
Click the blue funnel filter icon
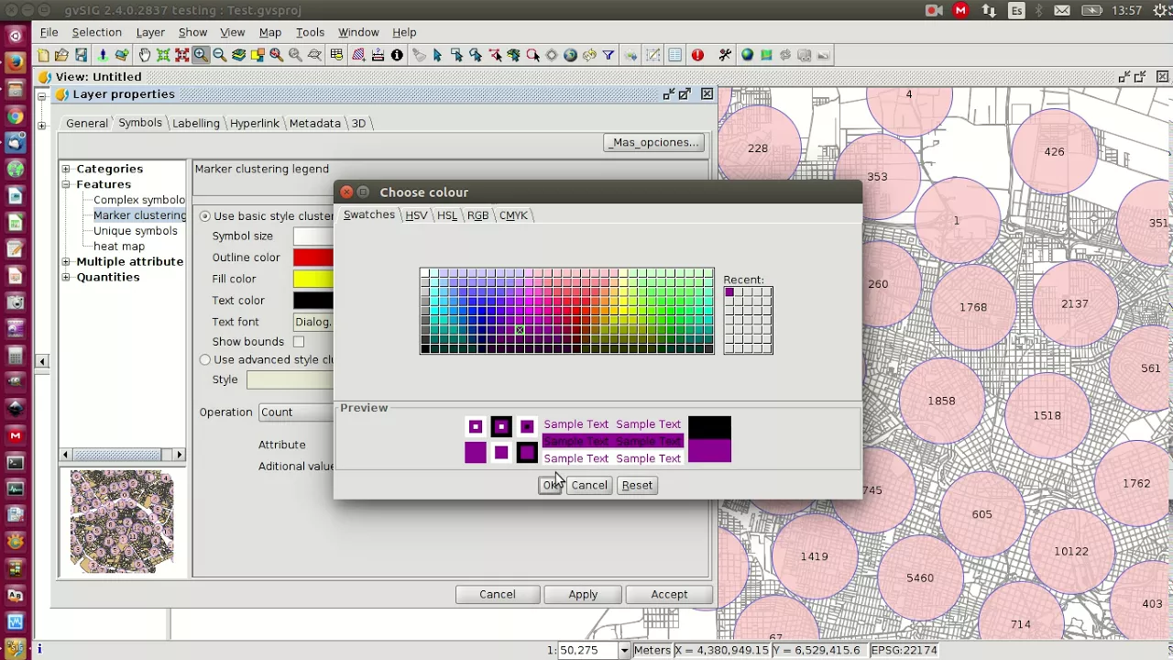point(608,55)
